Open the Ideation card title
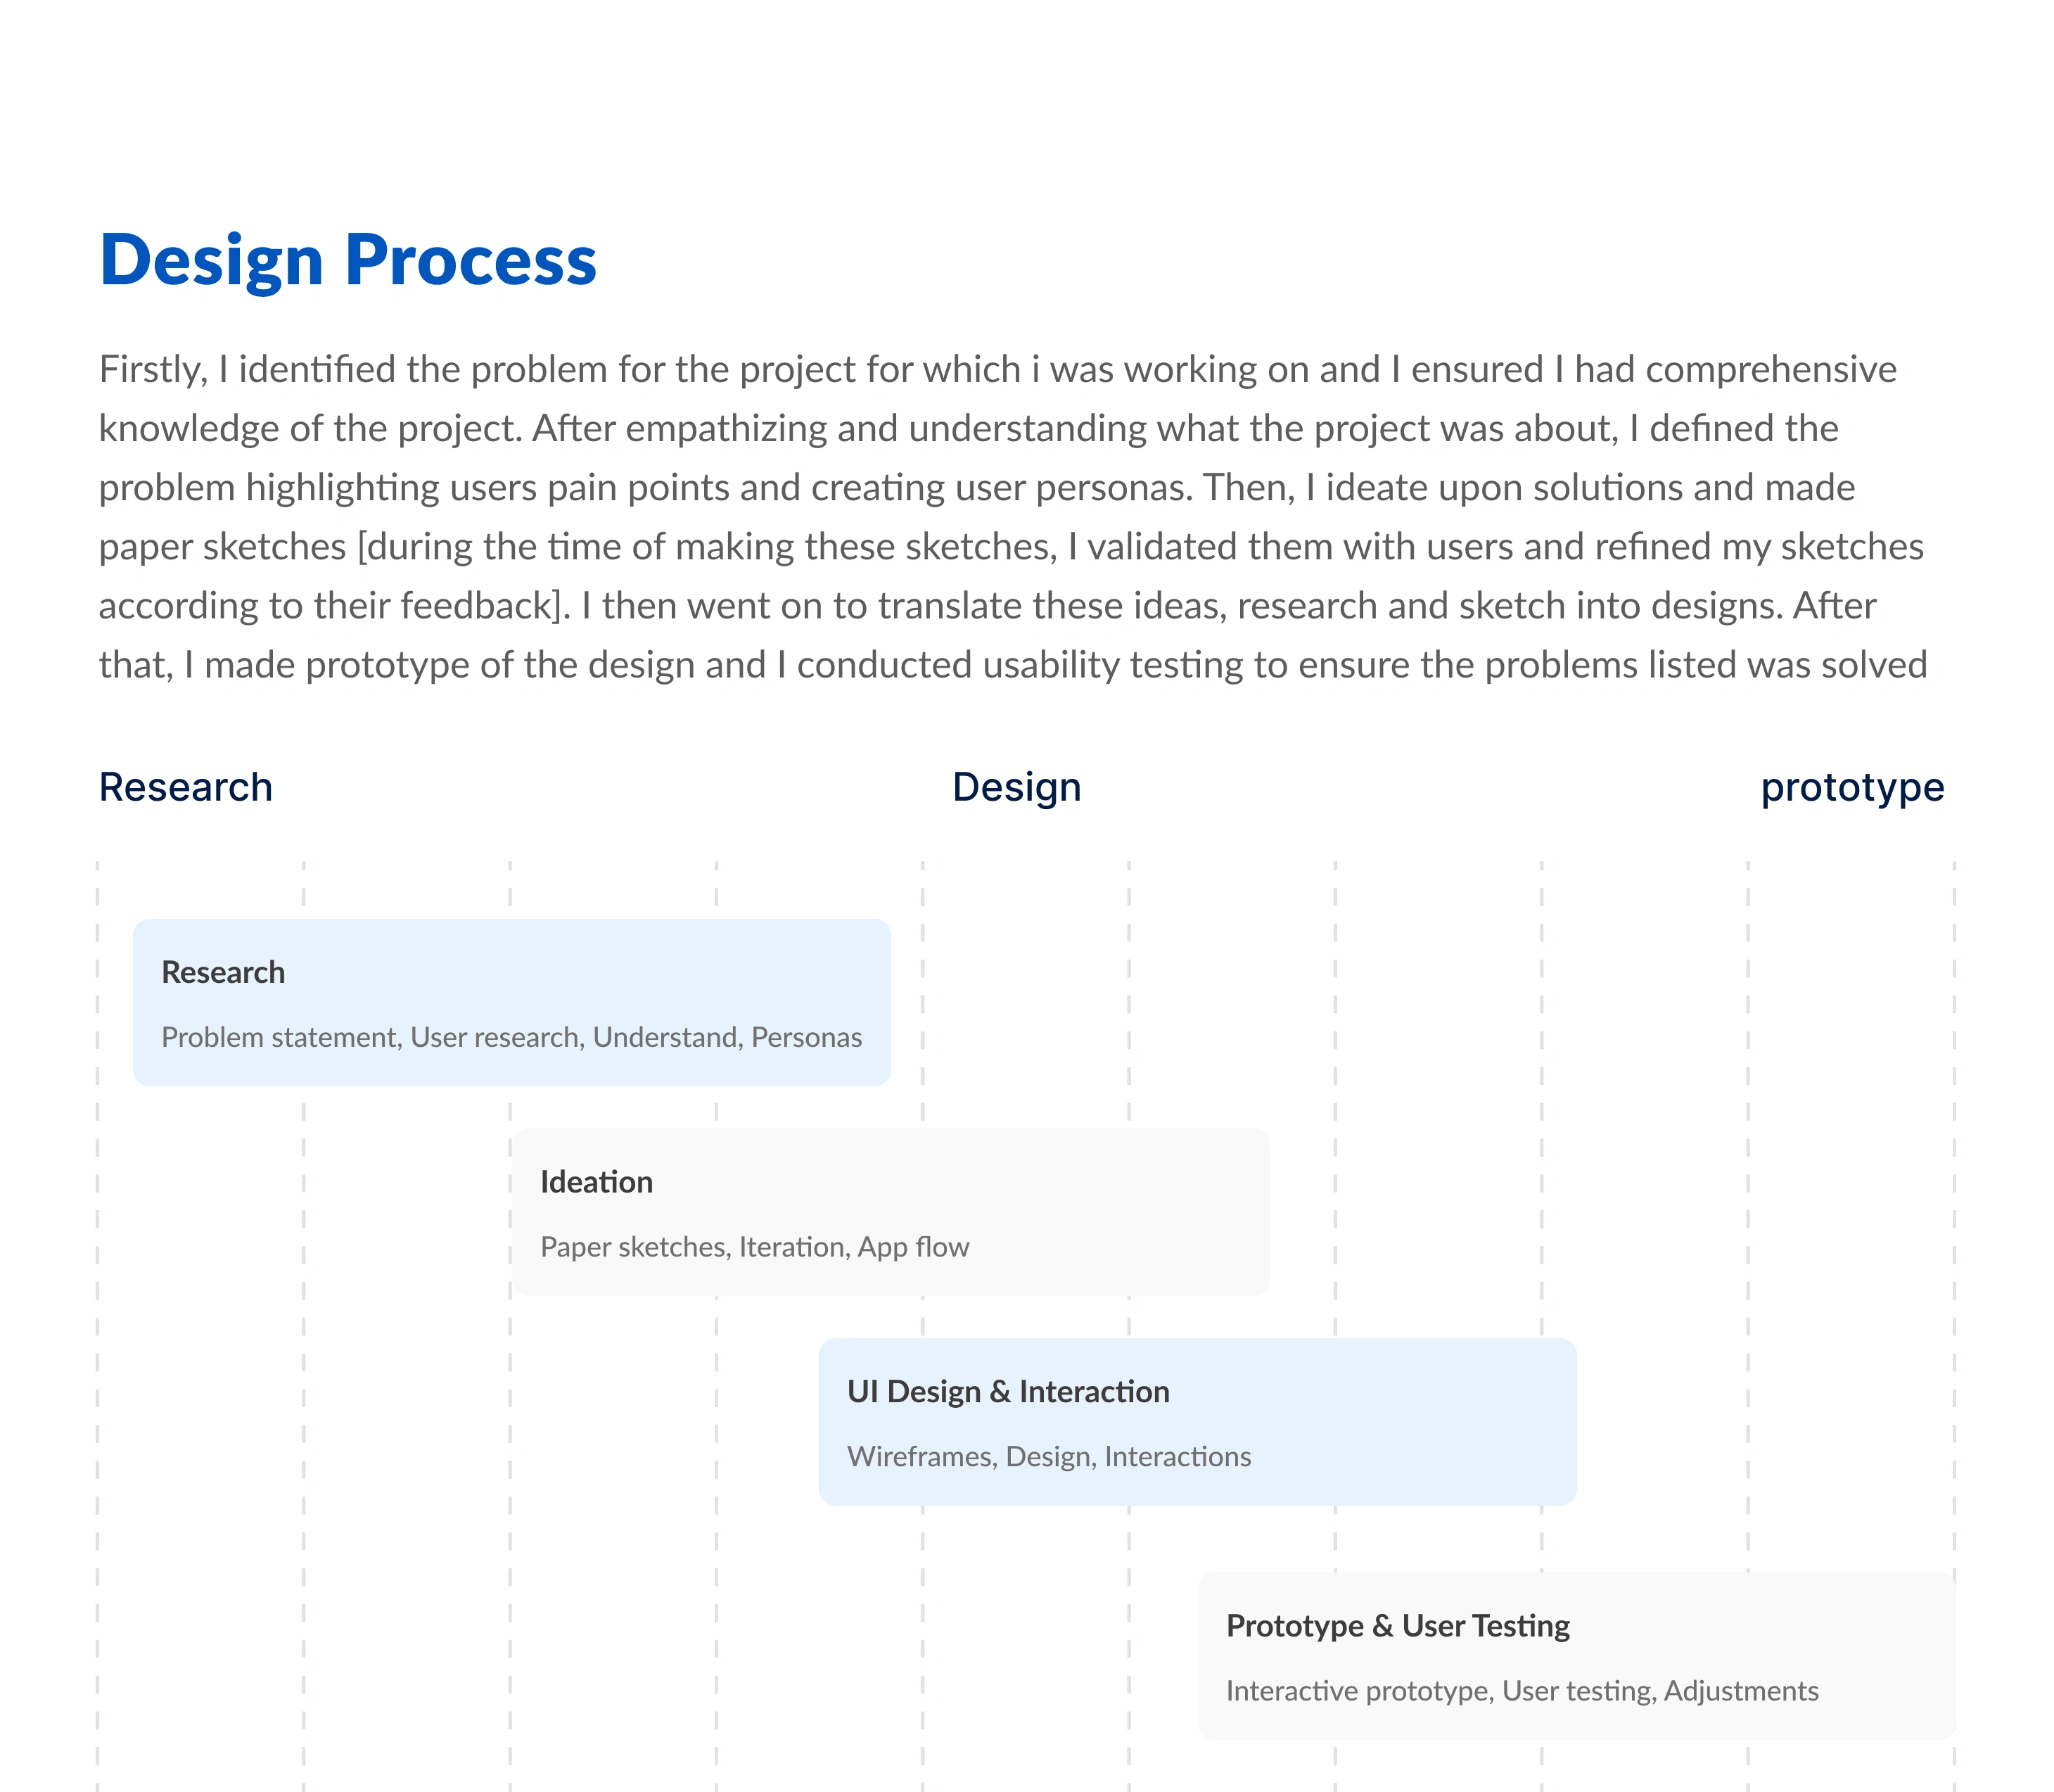The image size is (2054, 1792). pos(596,1182)
